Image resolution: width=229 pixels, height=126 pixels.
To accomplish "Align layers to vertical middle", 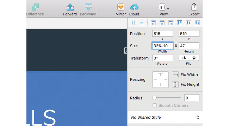I will pyautogui.click(x=188, y=23).
